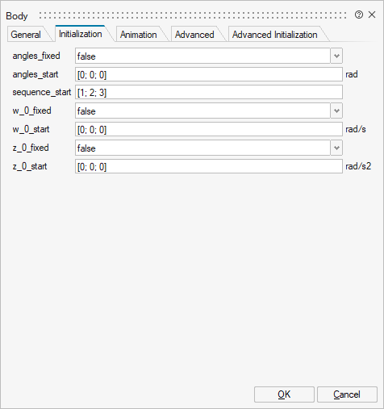Click the angles_start input field
Image resolution: width=384 pixels, height=409 pixels.
coord(209,74)
